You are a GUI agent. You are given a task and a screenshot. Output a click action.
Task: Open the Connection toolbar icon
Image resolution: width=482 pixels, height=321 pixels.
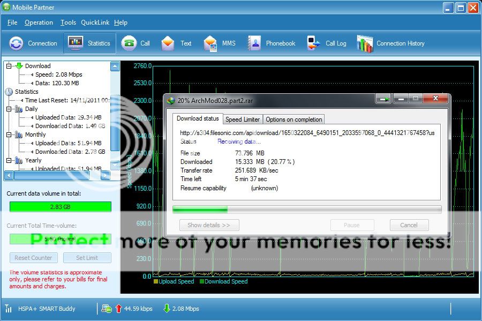pyautogui.click(x=17, y=43)
